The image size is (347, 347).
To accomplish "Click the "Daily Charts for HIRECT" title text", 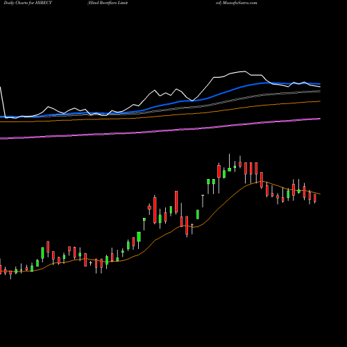I will (x=28, y=3).
